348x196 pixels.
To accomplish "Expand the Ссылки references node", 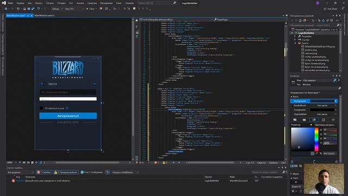I will (x=295, y=40).
